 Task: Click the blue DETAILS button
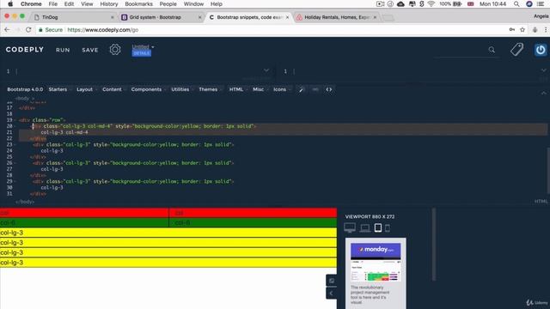pos(141,53)
